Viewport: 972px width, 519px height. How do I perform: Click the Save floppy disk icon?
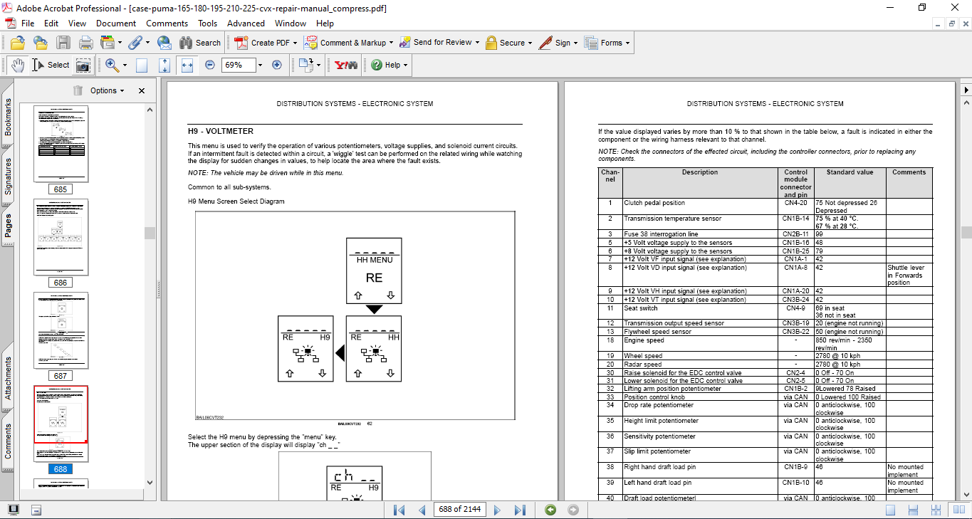point(63,43)
